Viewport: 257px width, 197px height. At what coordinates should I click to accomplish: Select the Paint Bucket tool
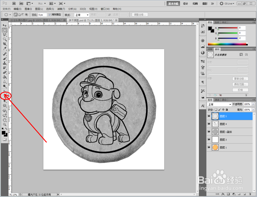pyautogui.click(x=5, y=77)
